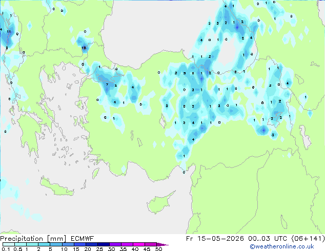Click the word "Precipitation" in the title
This screenshot has width=325, height=251.
[22, 239]
